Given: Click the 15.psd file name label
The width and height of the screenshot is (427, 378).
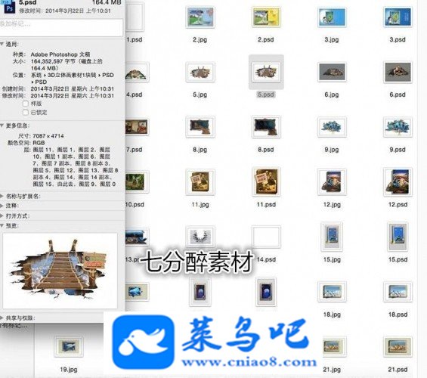Looking at the screenshot, I should (x=398, y=259).
